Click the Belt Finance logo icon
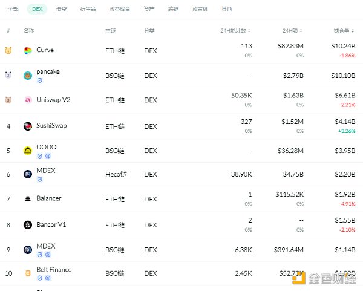 point(28,273)
